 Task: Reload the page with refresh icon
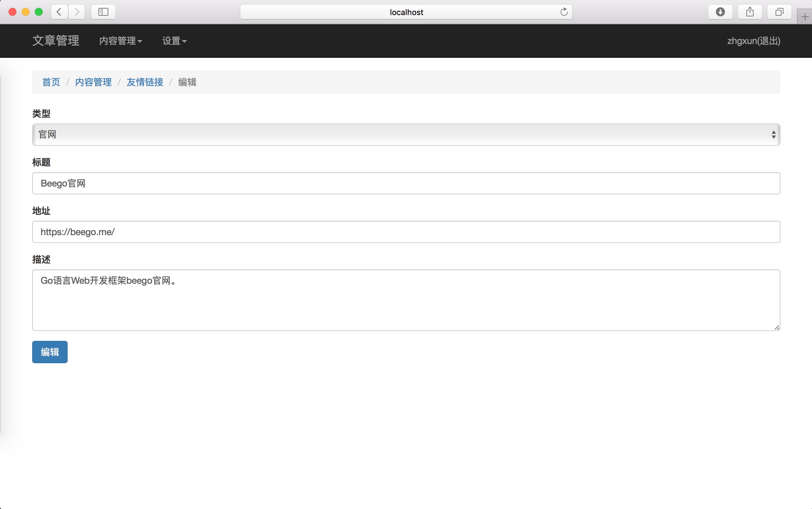564,12
